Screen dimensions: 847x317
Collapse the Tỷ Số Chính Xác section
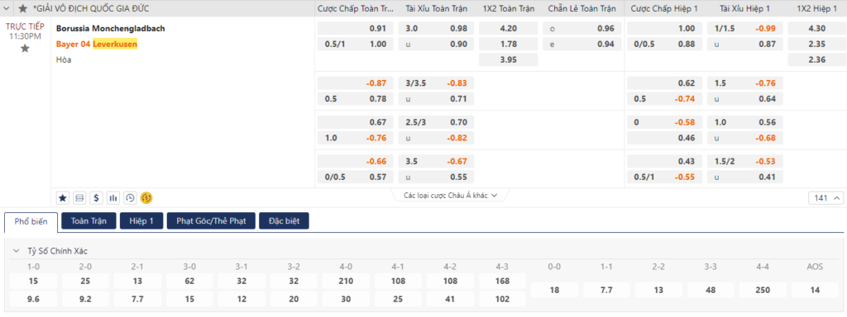click(17, 251)
